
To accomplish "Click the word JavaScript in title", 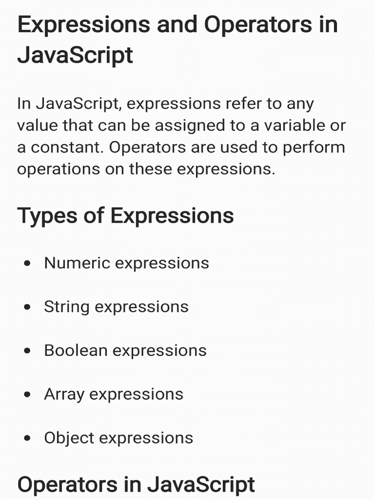I will coord(75,56).
